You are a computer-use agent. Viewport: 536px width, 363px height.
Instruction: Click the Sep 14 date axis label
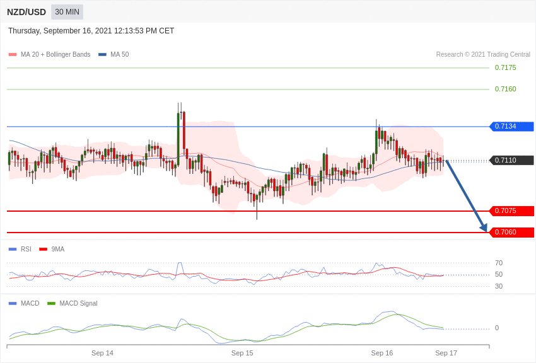(102, 353)
